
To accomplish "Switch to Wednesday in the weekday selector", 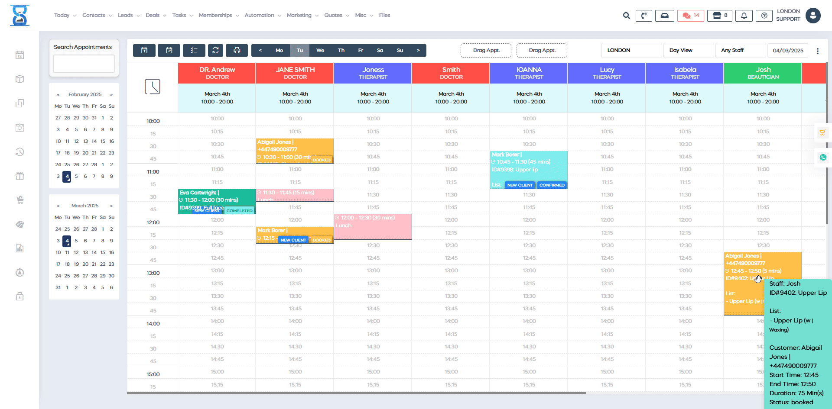I will pyautogui.click(x=320, y=50).
